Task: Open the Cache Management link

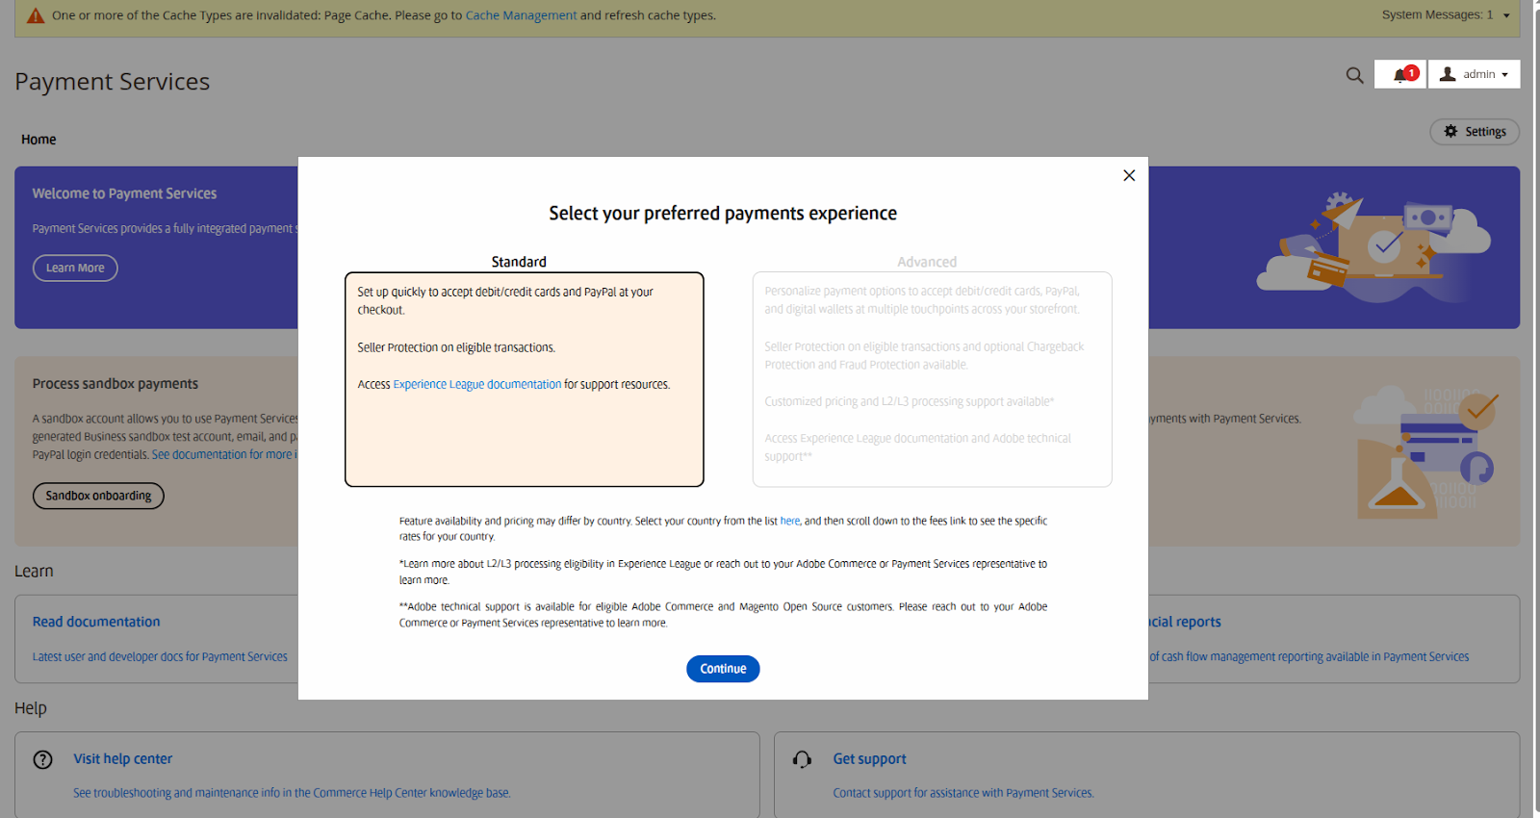Action: [521, 15]
